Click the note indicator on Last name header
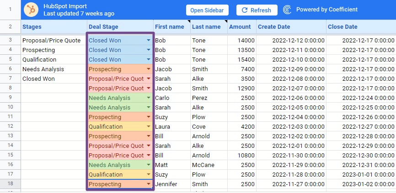This screenshot has height=193, width=396. pyautogui.click(x=226, y=21)
